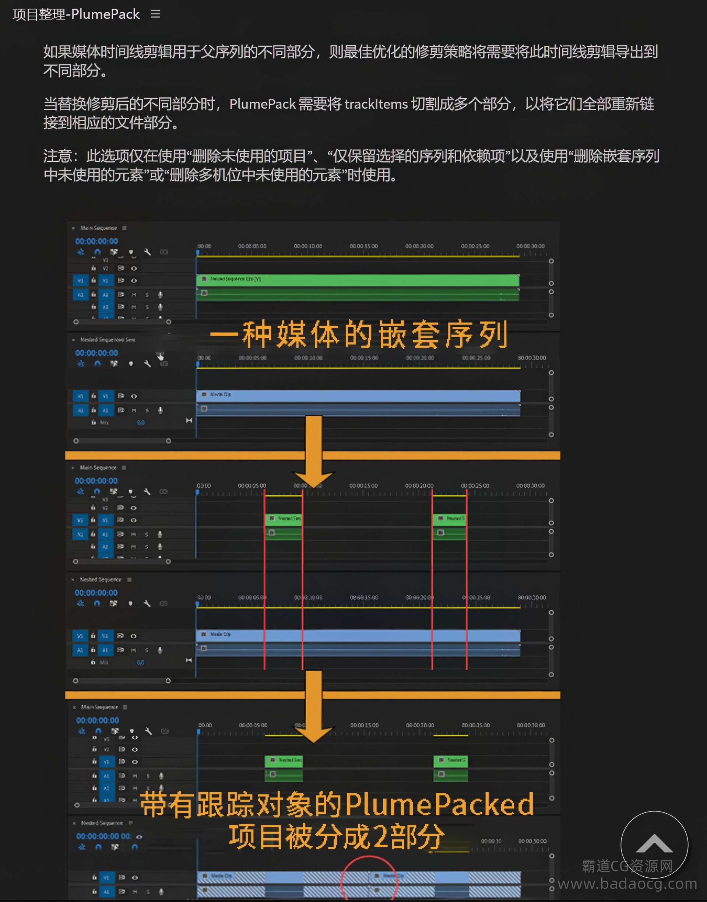Click the linked selection icon in top Main Sequence
Screen dimensions: 707x902
(x=114, y=252)
